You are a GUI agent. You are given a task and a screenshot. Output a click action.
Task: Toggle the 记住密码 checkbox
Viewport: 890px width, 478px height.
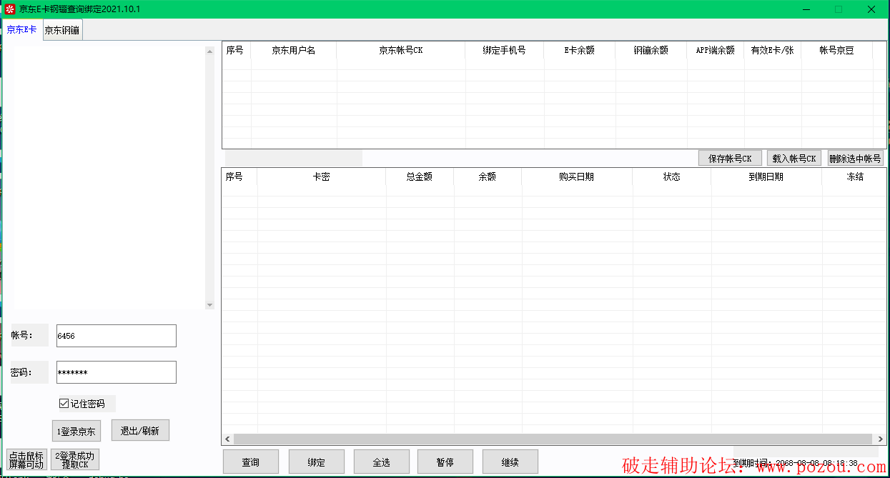click(x=64, y=404)
